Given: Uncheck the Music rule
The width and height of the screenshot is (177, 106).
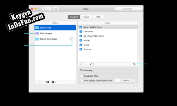Looking at the screenshot, I should pos(81,45).
